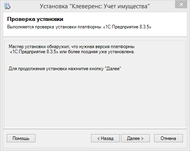This screenshot has width=190, height=151.
Task: Cancel setup via the Отмена button
Action: pyautogui.click(x=168, y=138)
